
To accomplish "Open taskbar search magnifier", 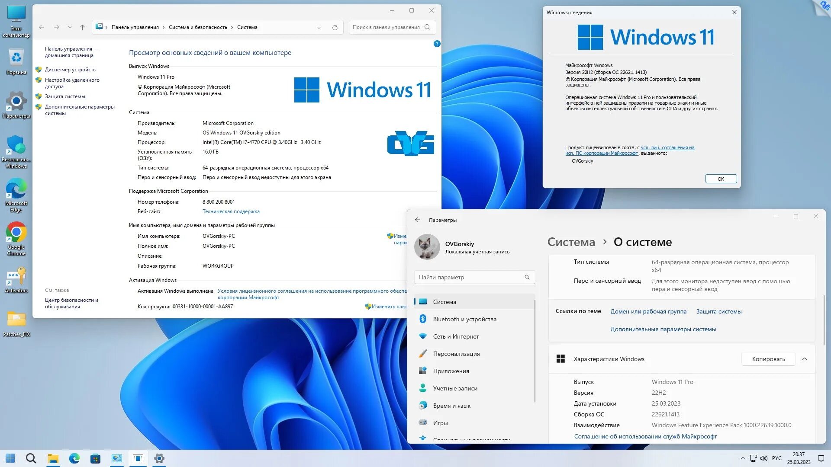I will pos(31,458).
